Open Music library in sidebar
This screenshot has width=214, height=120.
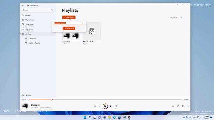38,20
